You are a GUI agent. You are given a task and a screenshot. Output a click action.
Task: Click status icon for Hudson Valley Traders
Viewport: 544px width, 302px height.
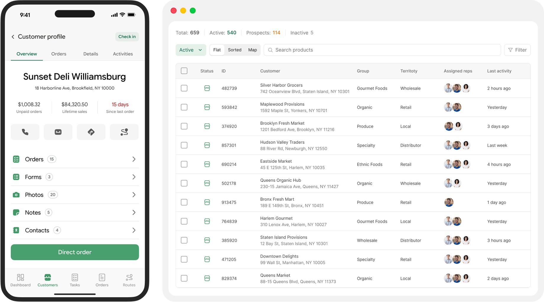[207, 145]
